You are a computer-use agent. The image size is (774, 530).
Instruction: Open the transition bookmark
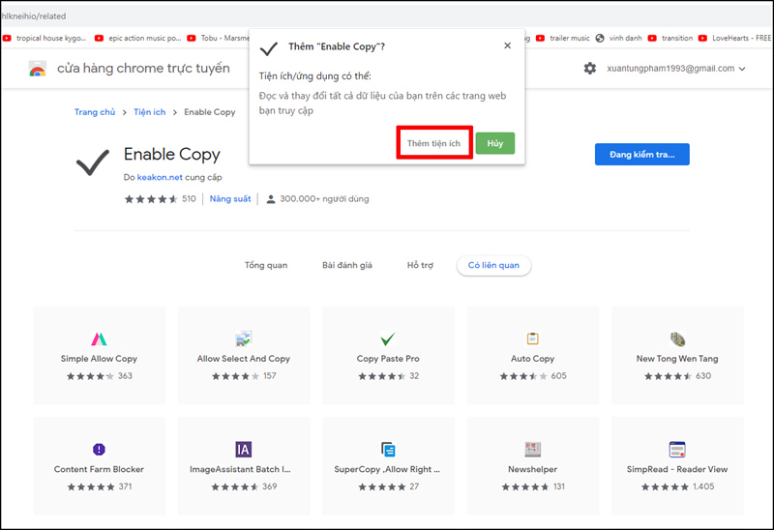(670, 38)
